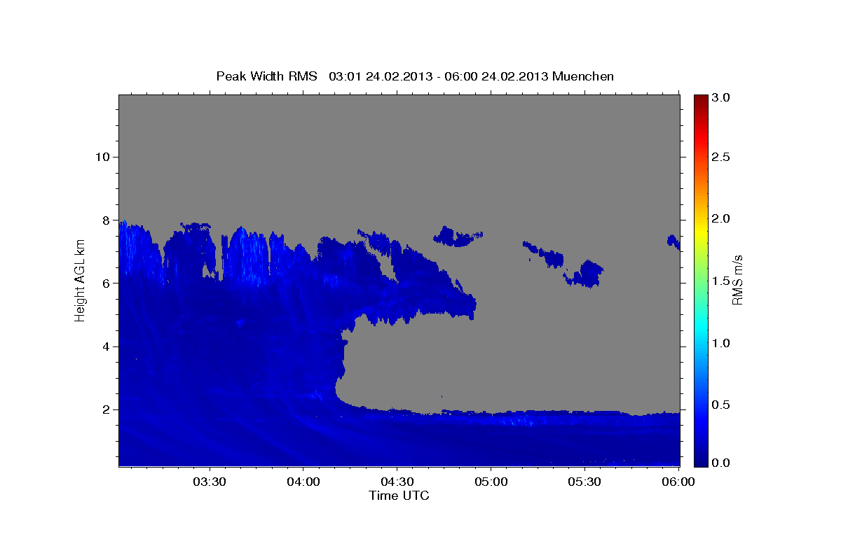
Task: Click the colorbar '1.5' value label
Action: (720, 281)
